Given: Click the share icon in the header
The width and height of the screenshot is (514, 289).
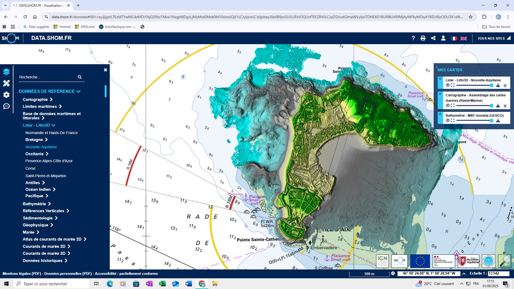Looking at the screenshot, I should 433,38.
